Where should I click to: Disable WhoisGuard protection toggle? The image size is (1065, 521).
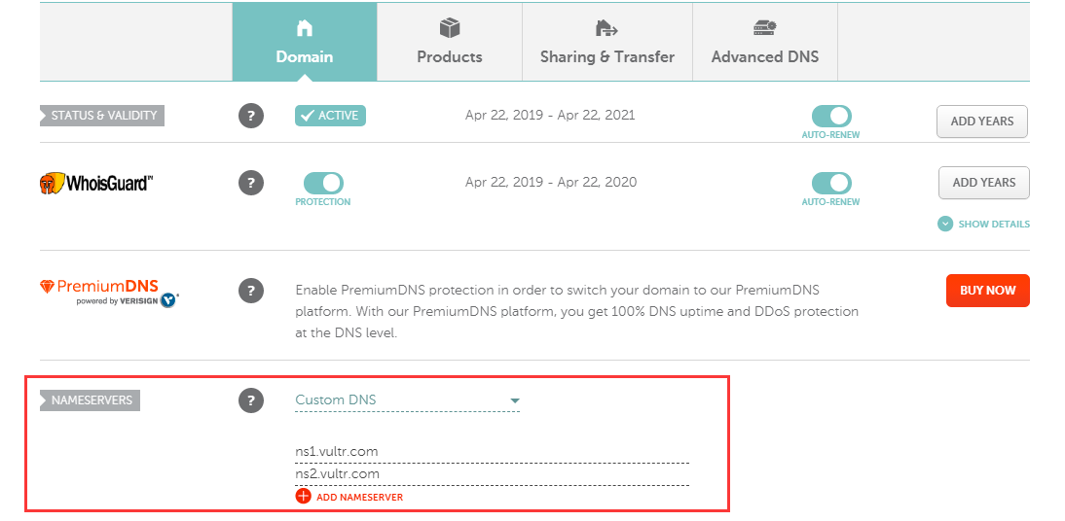tap(323, 183)
